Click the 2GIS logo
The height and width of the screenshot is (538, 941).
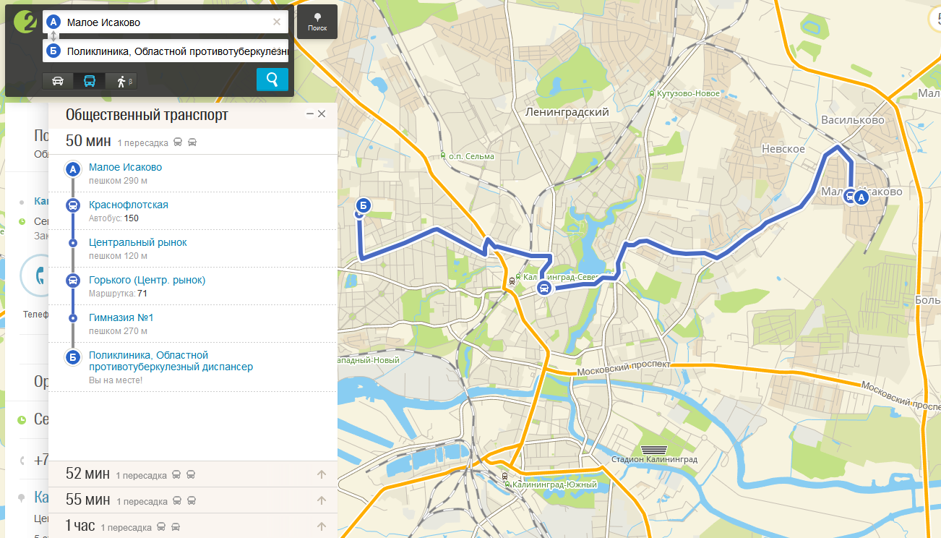click(26, 22)
